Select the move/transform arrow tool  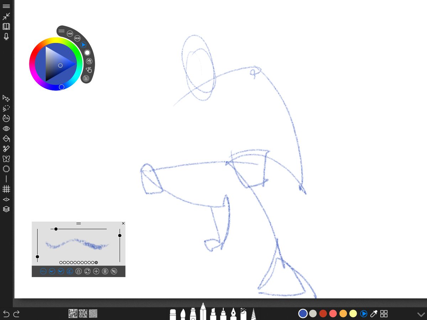[x=6, y=98]
